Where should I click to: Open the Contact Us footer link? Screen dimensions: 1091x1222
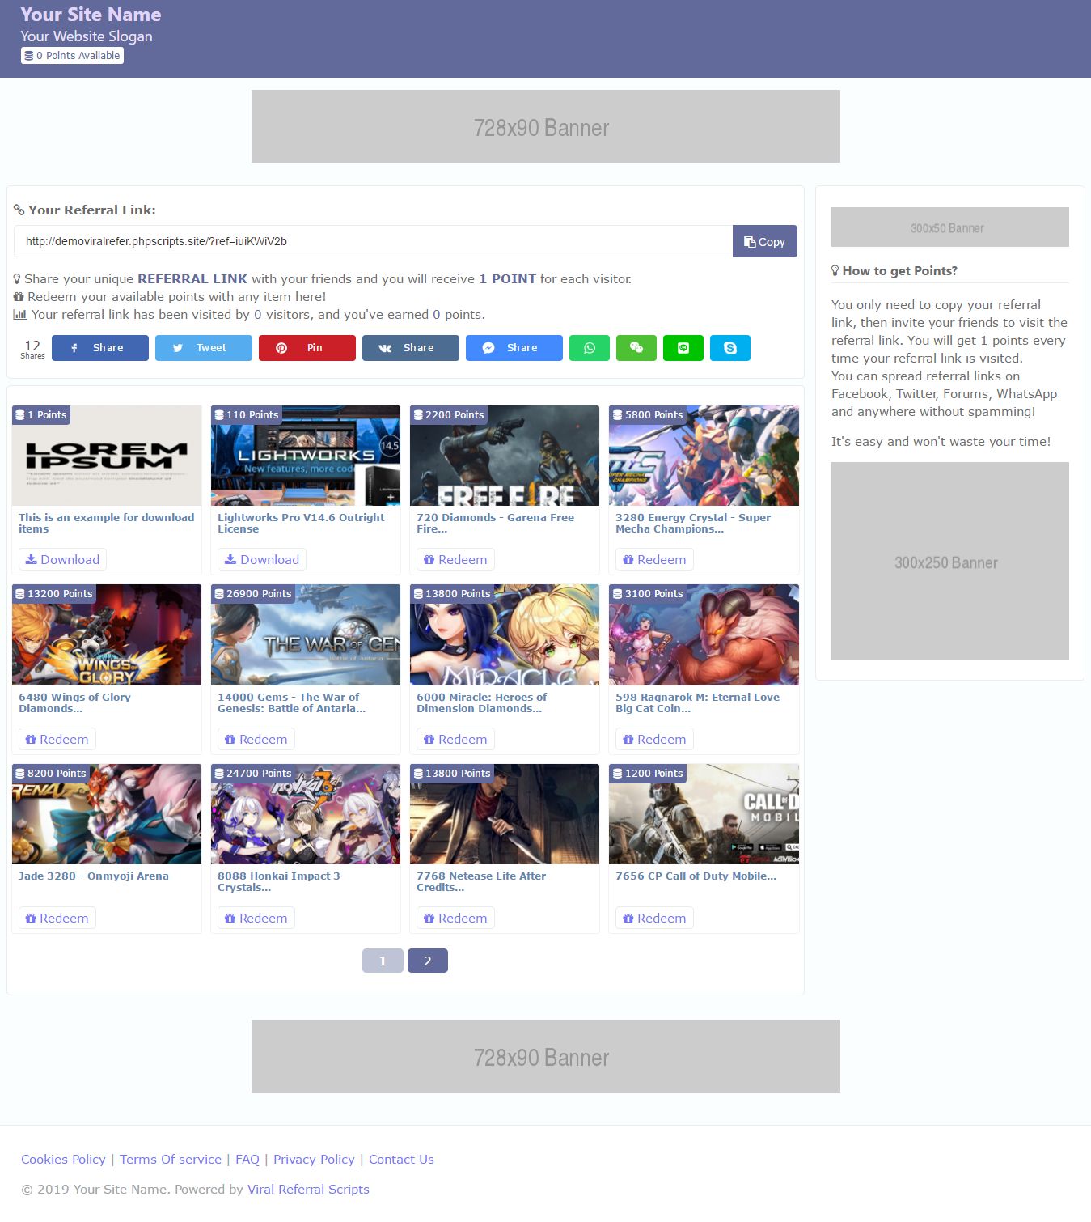(x=401, y=1160)
